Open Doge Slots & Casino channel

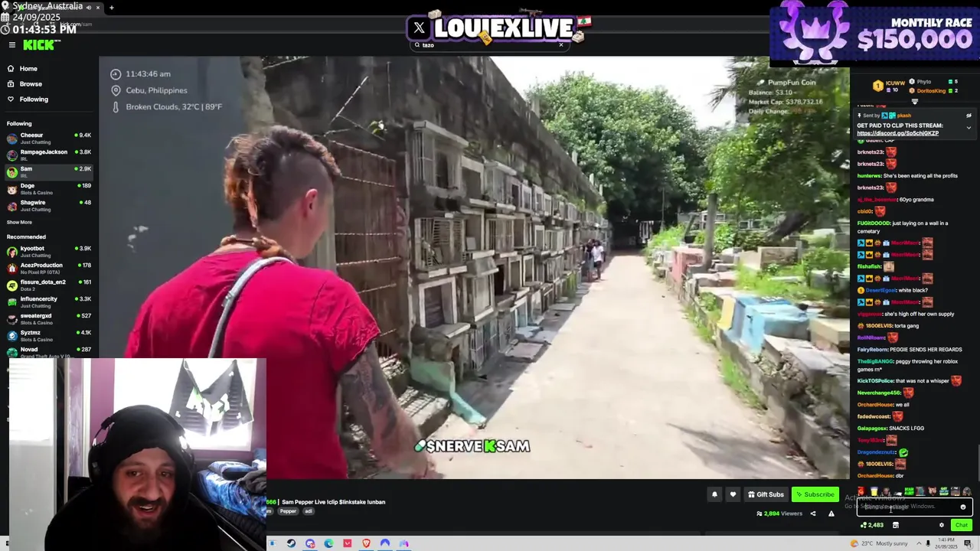49,189
